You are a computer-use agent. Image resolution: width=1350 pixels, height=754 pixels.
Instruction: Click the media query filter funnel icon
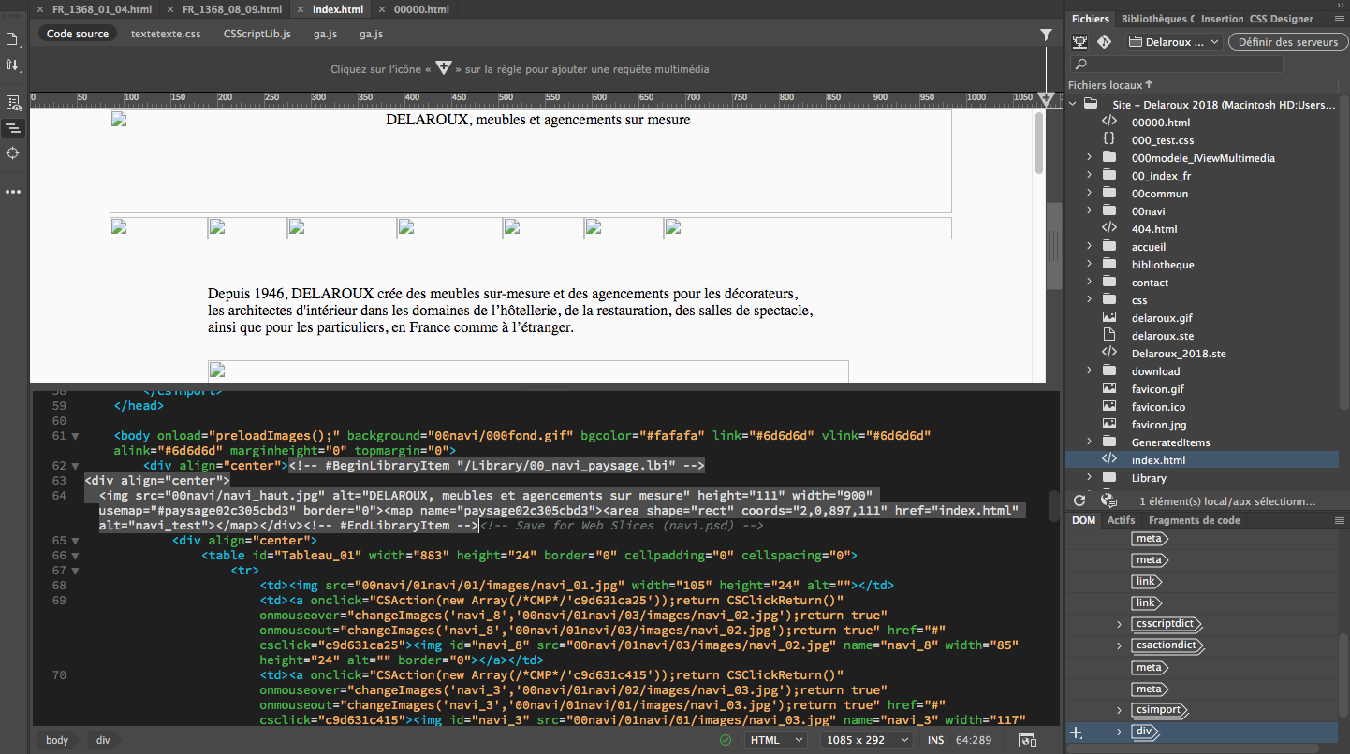point(1046,35)
